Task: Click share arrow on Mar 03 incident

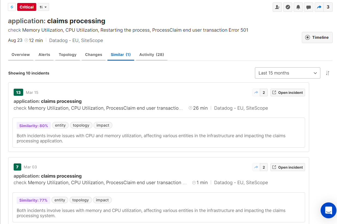Action: tap(256, 167)
